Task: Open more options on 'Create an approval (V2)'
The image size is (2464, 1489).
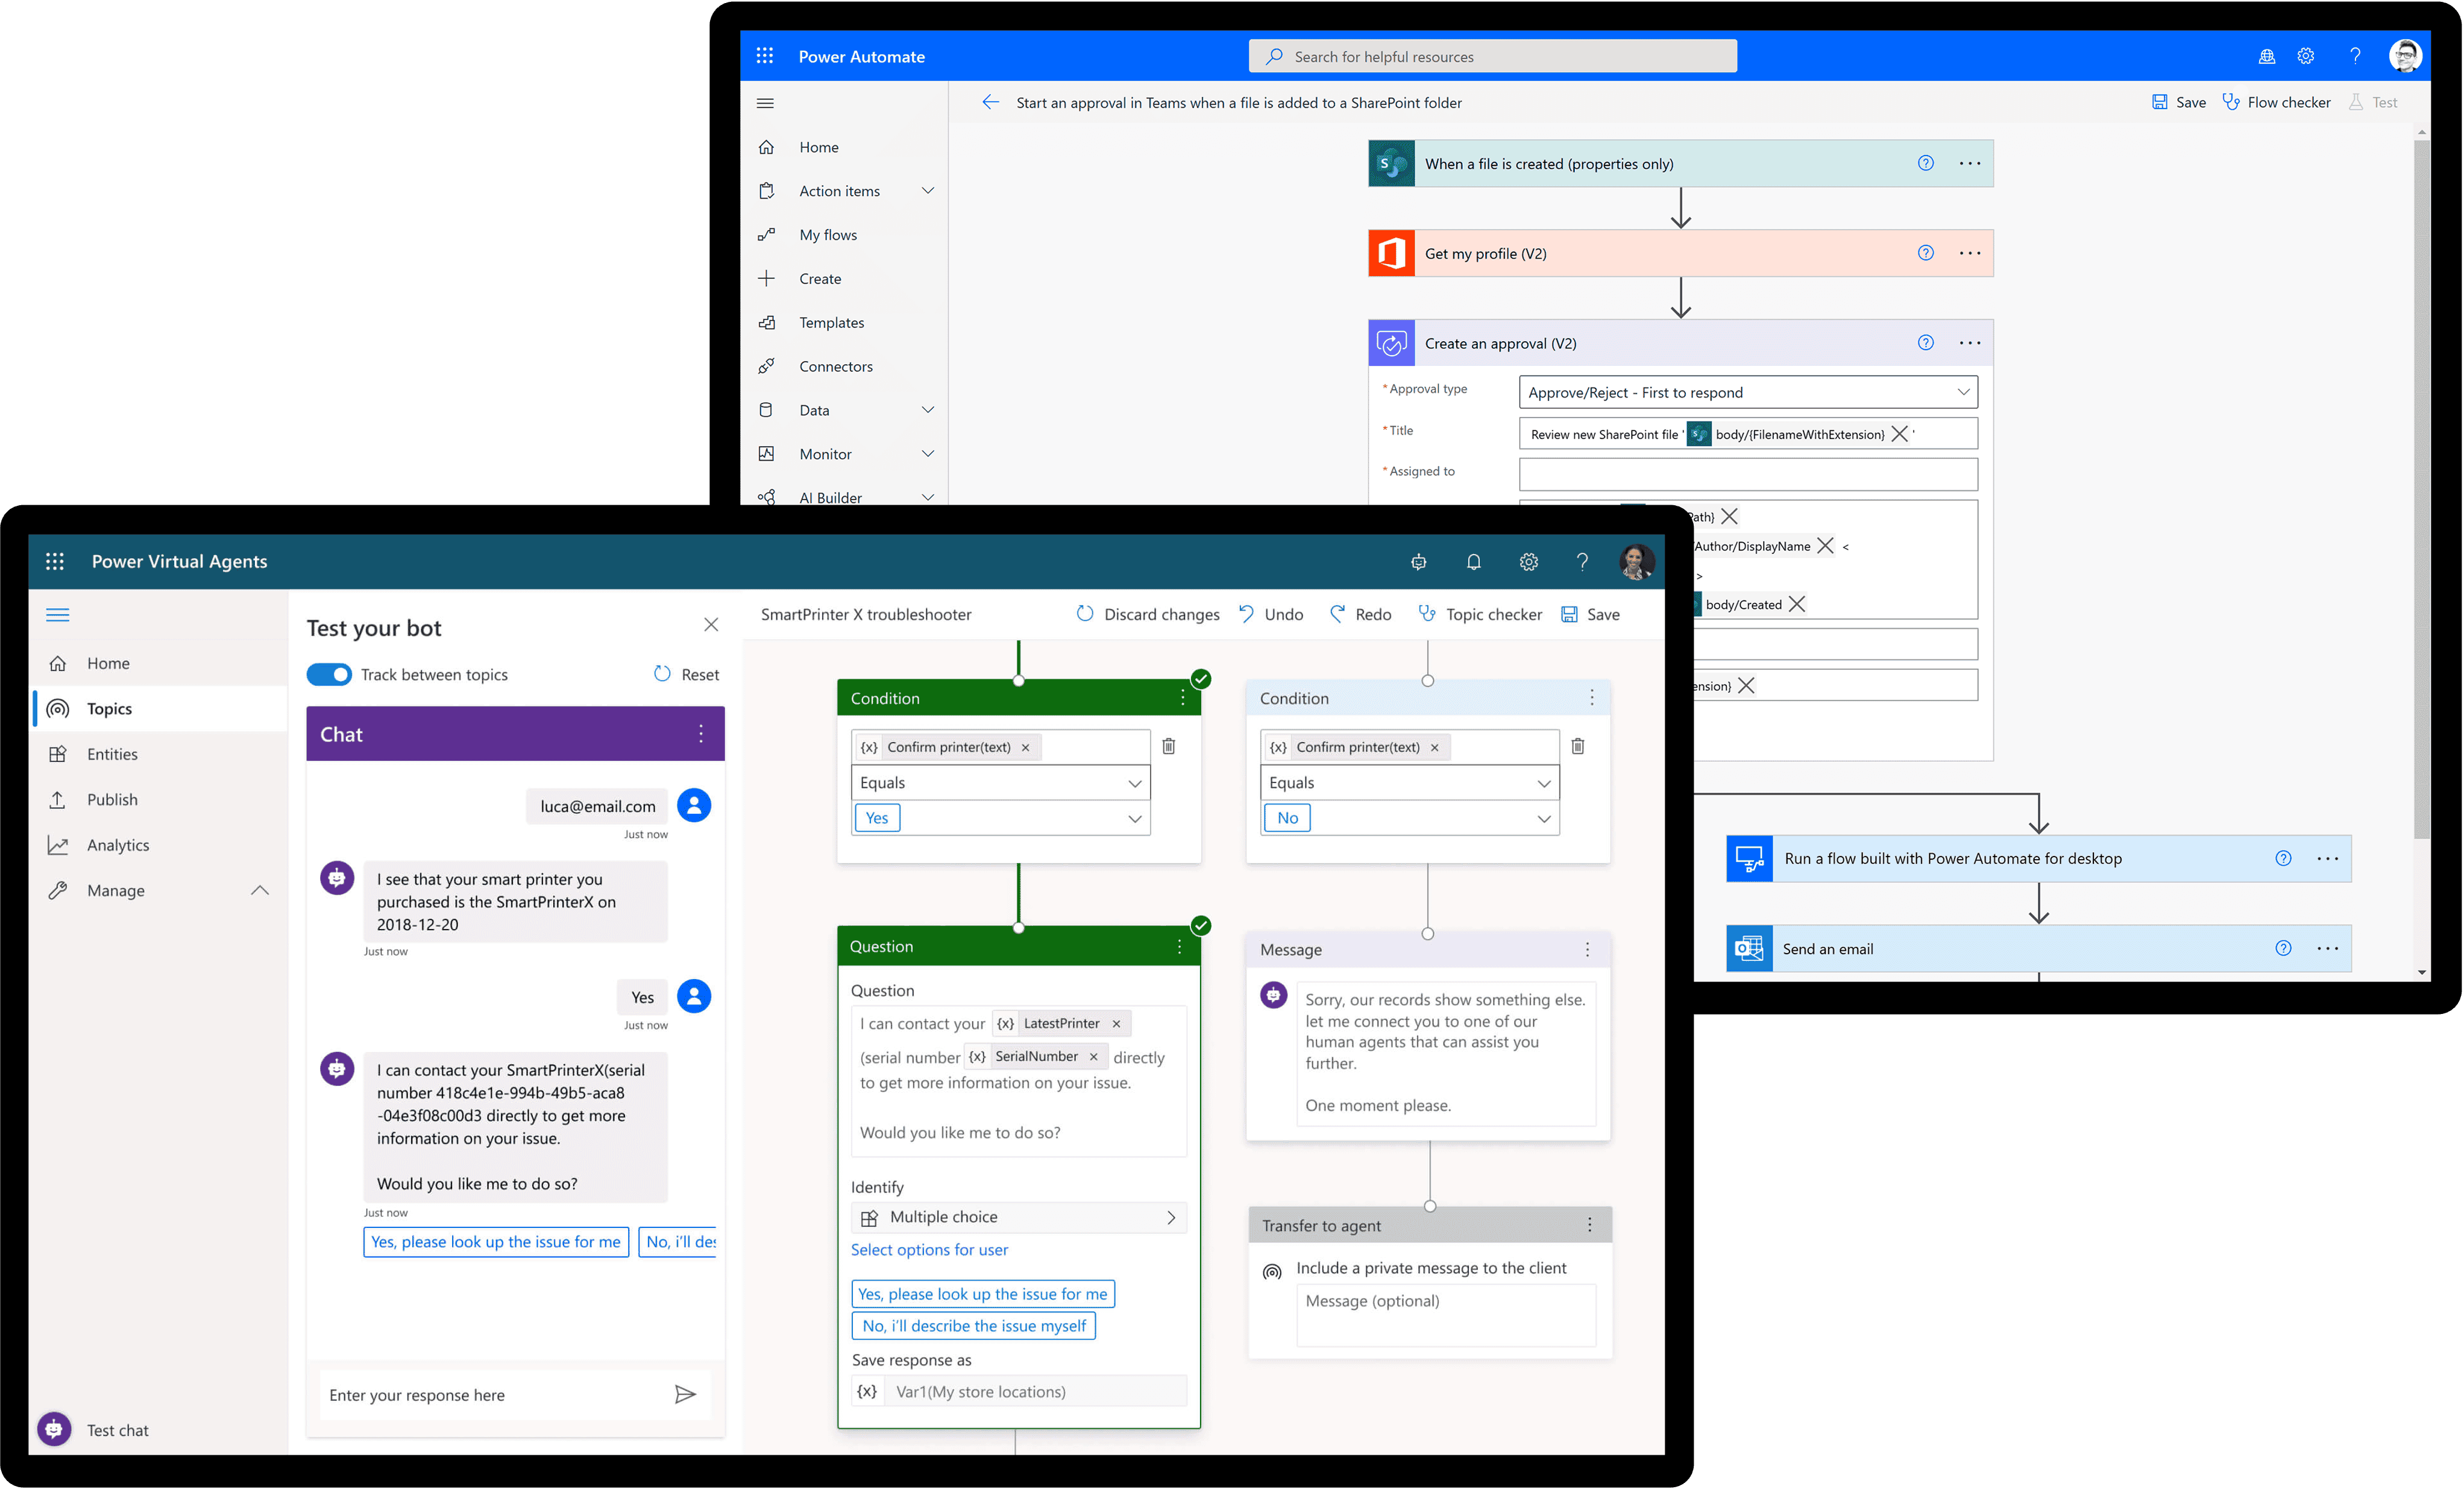Action: point(1970,343)
